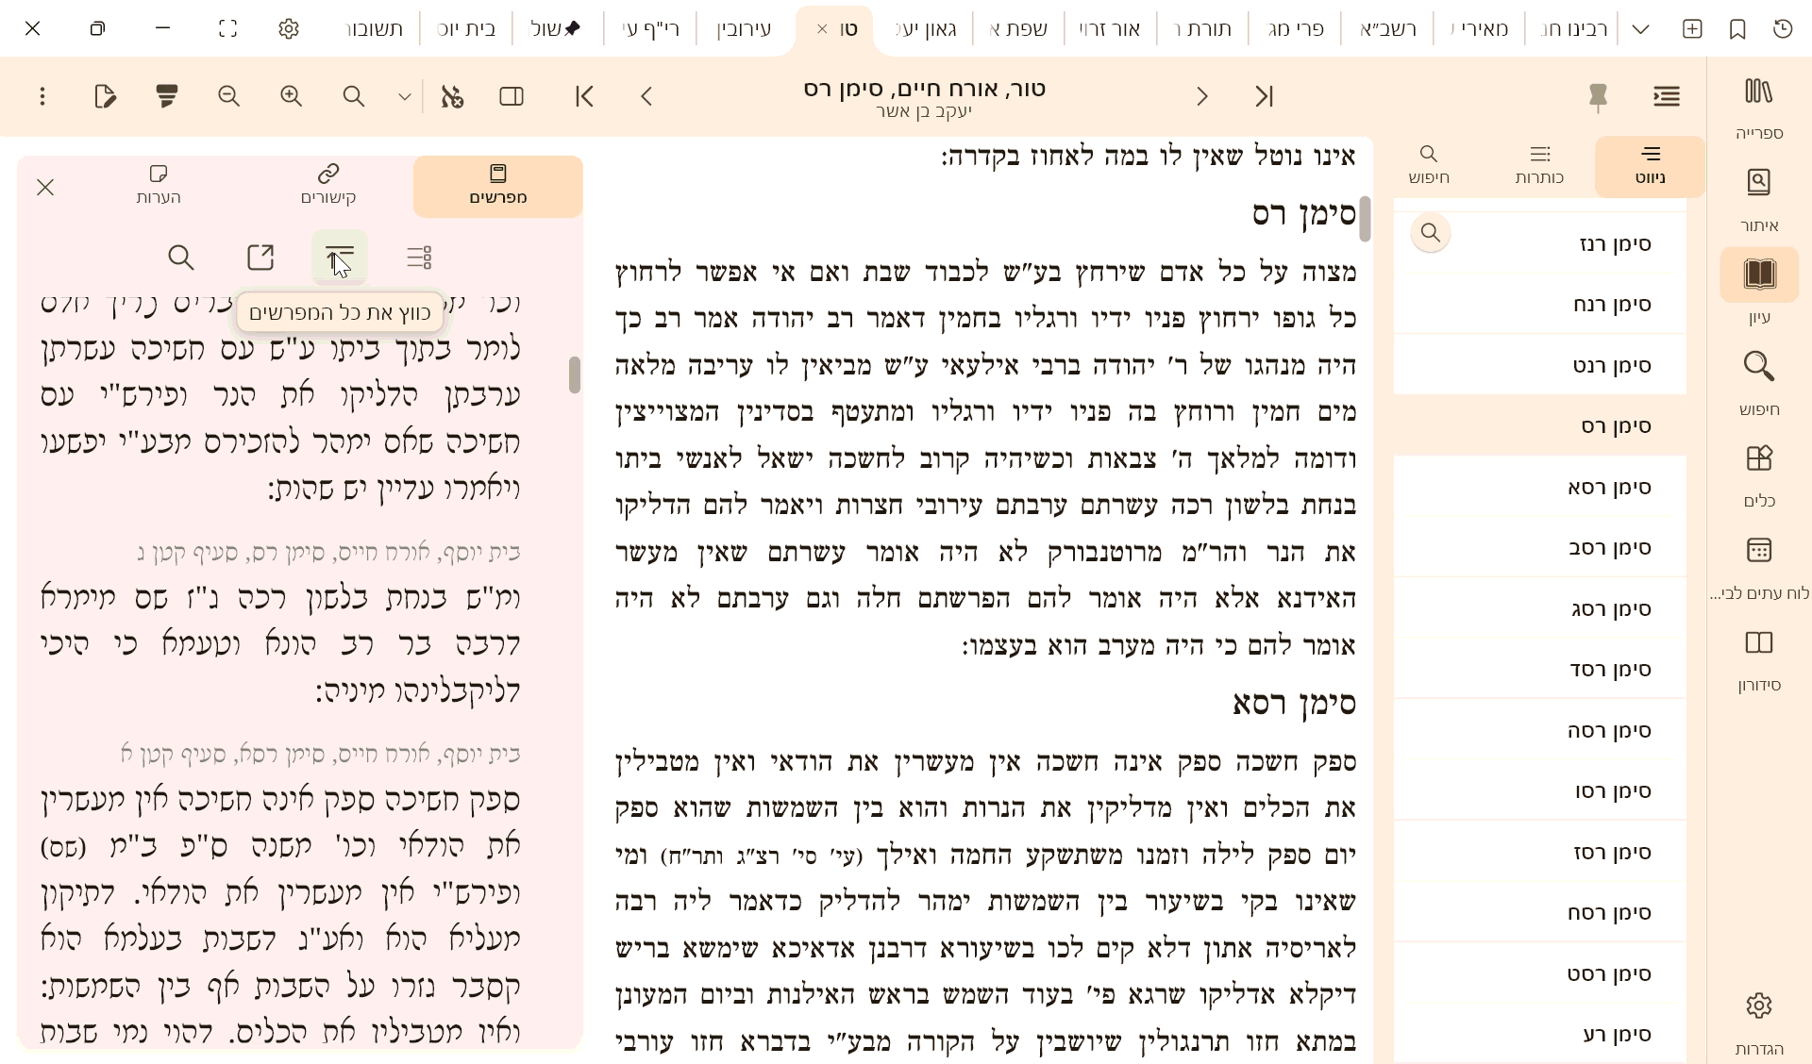Viewport: 1812px width, 1064px height.
Task: Open the ספרייה library sidebar icon
Action: pyautogui.click(x=1759, y=106)
